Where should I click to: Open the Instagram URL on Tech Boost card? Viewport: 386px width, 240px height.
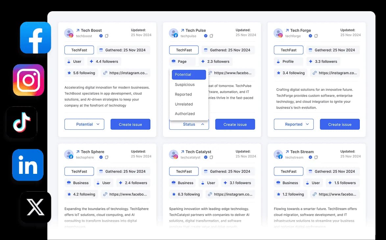[x=125, y=73]
